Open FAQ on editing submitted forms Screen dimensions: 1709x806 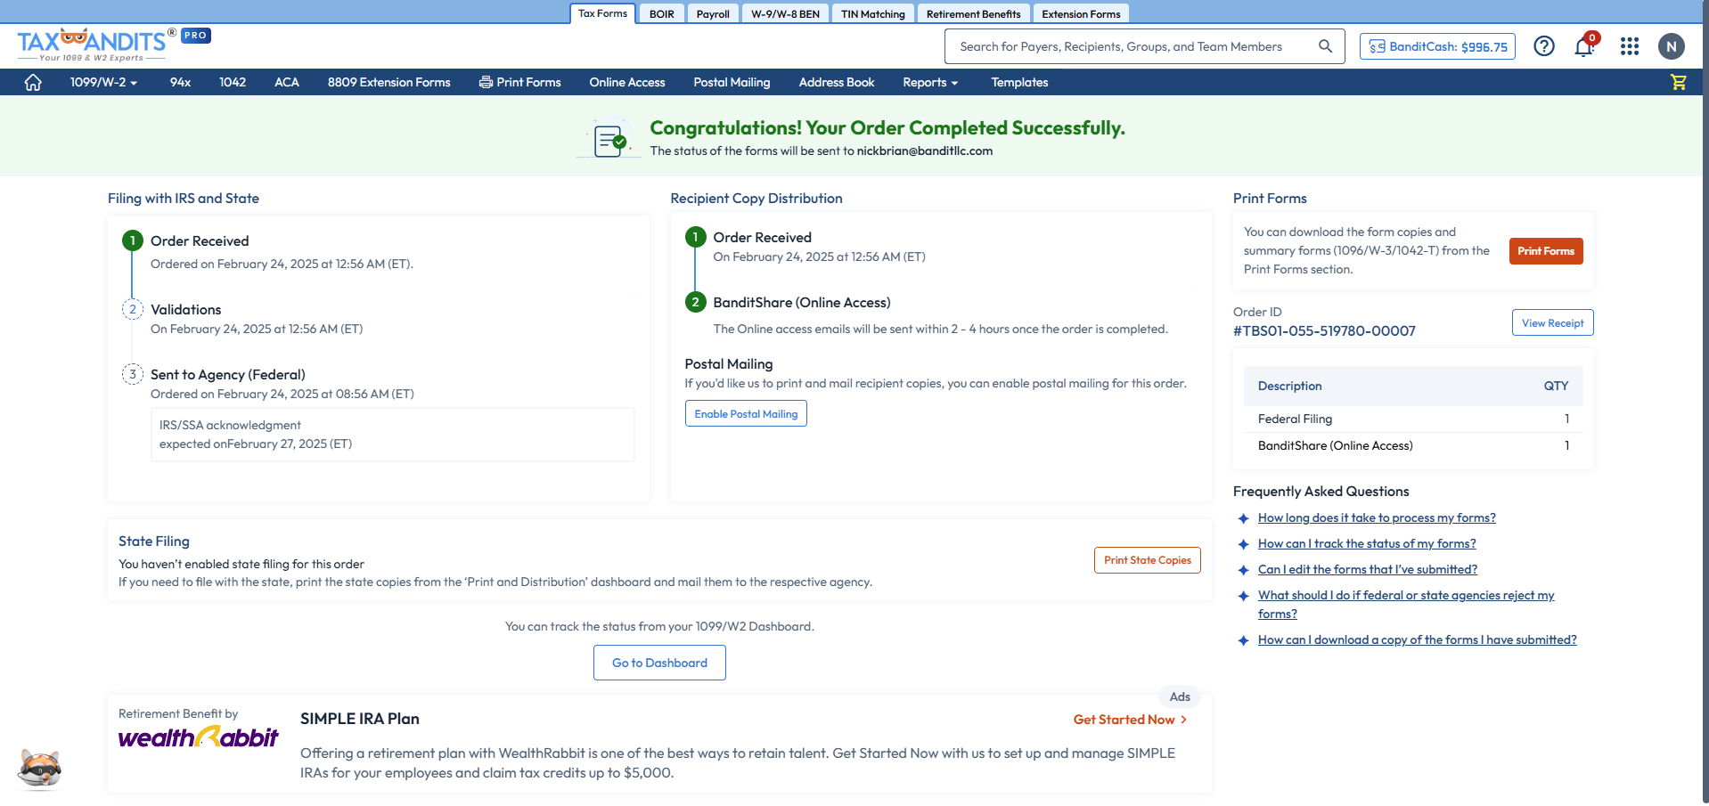pyautogui.click(x=1368, y=569)
